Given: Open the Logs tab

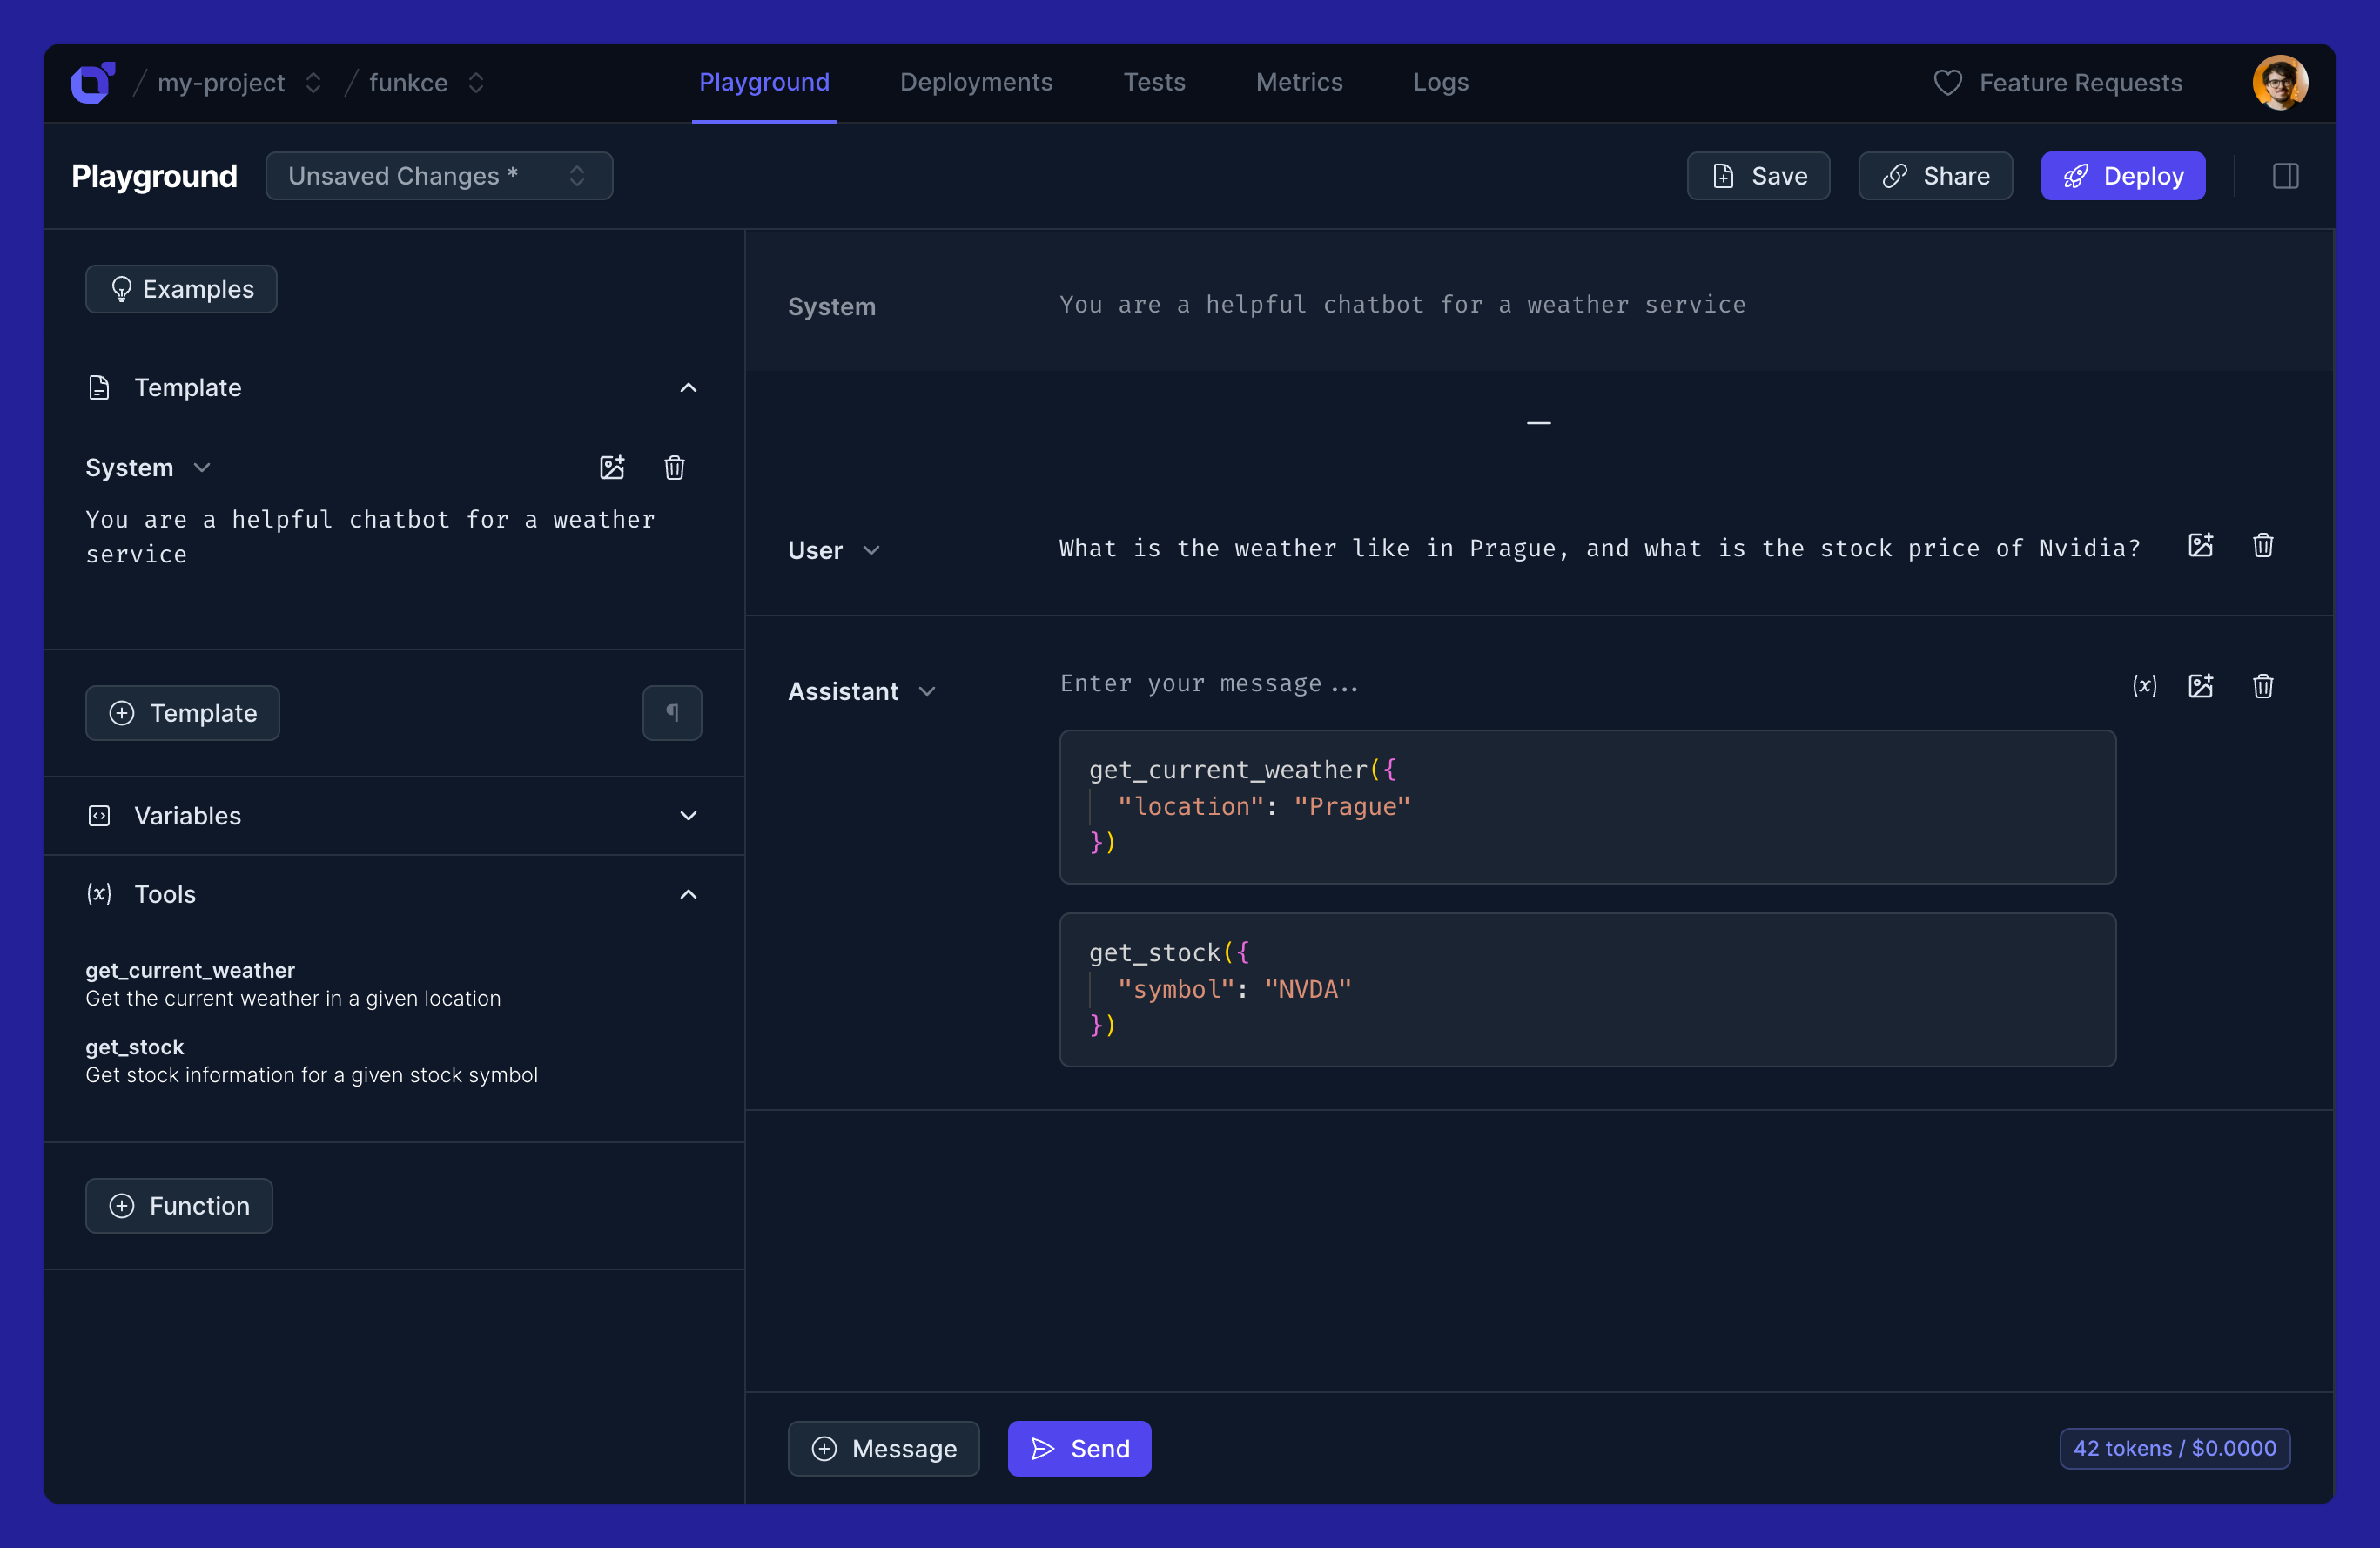Looking at the screenshot, I should click(x=1440, y=82).
